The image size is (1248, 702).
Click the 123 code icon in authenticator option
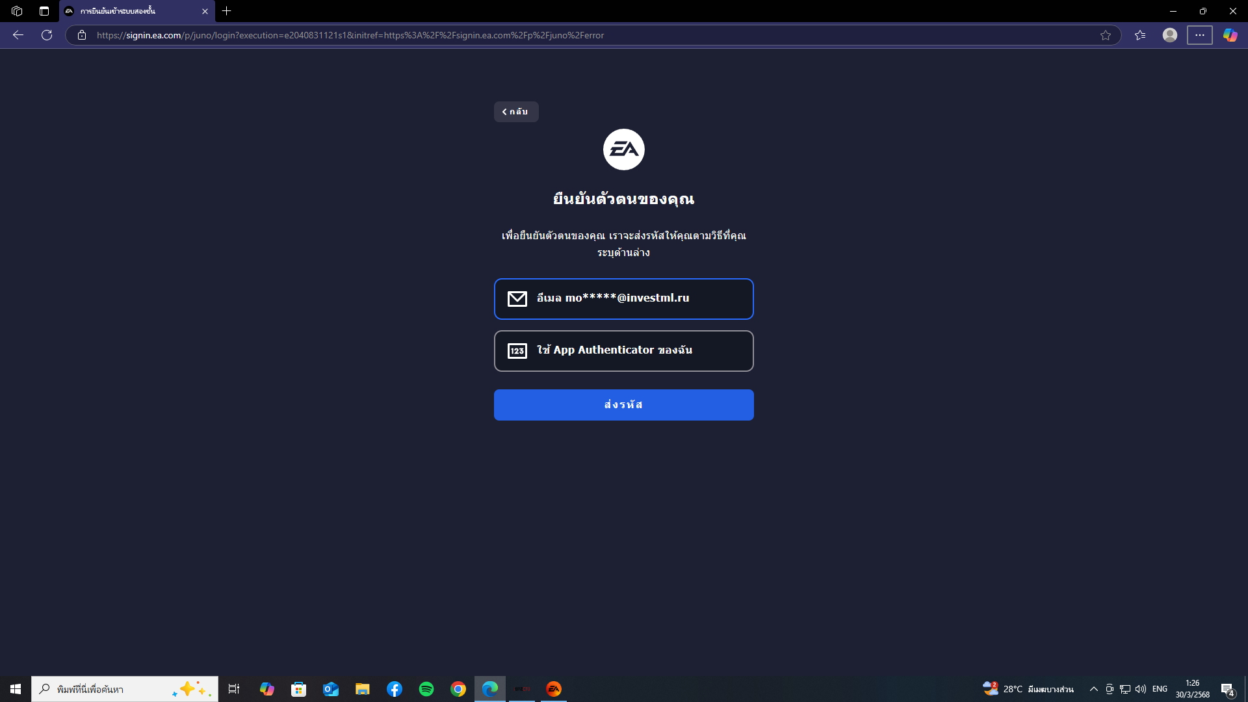tap(517, 351)
